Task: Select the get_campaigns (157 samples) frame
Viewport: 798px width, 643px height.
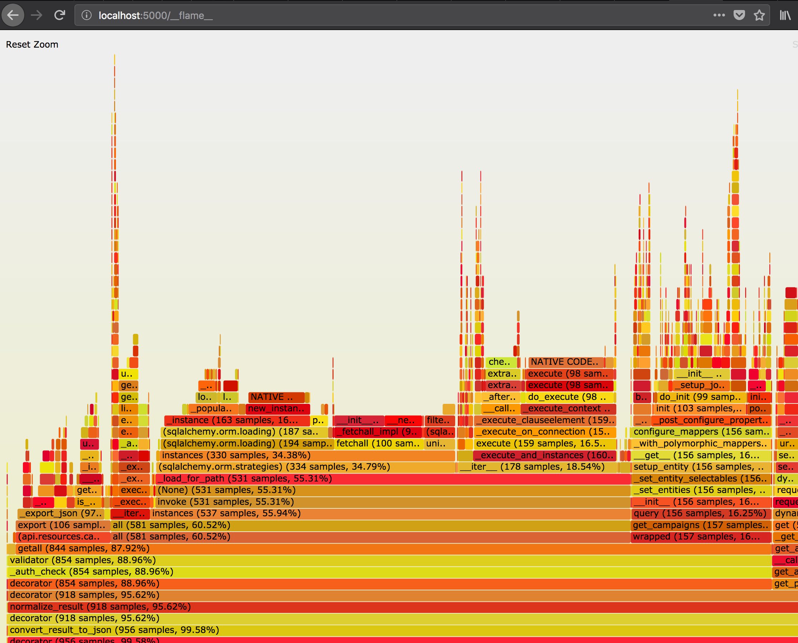Action: click(x=701, y=525)
